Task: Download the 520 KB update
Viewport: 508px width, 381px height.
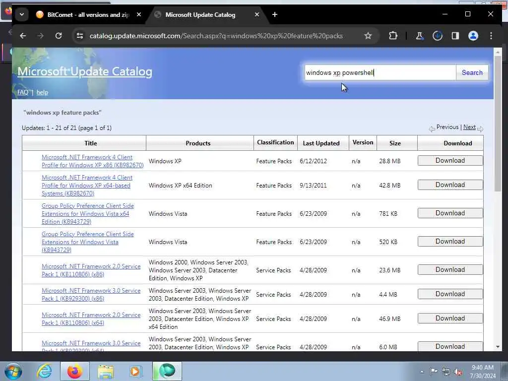Action: [x=450, y=242]
